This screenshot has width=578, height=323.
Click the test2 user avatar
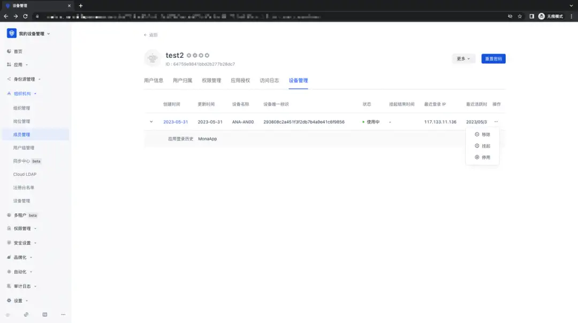tap(152, 58)
